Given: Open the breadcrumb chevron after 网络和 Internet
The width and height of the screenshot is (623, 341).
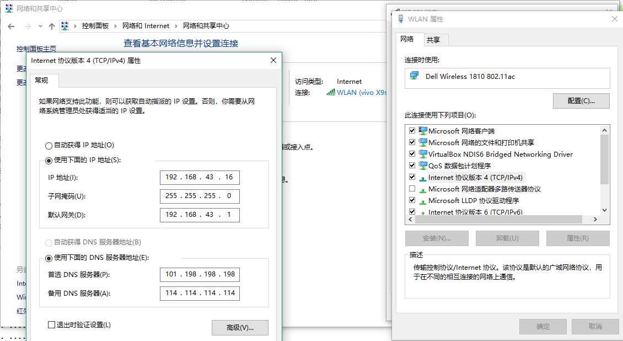Looking at the screenshot, I should 175,25.
